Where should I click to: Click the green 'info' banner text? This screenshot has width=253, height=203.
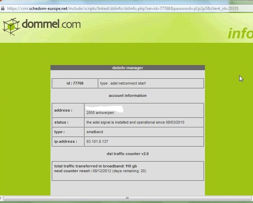[x=240, y=33]
